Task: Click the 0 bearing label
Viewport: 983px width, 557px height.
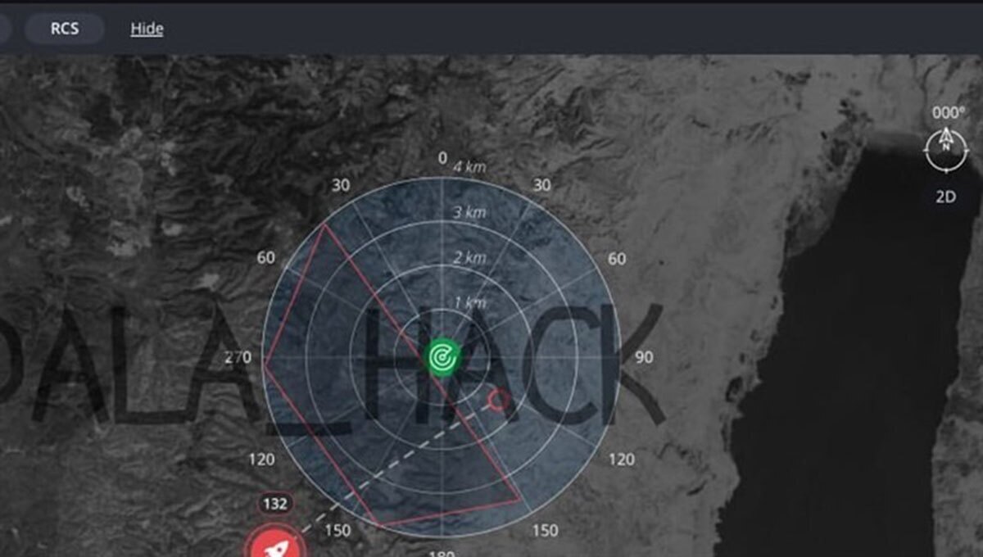Action: click(442, 158)
